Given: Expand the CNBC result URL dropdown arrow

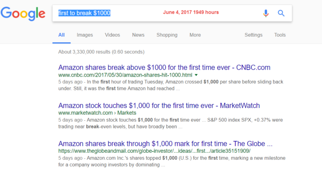Looking at the screenshot, I should [196, 75].
